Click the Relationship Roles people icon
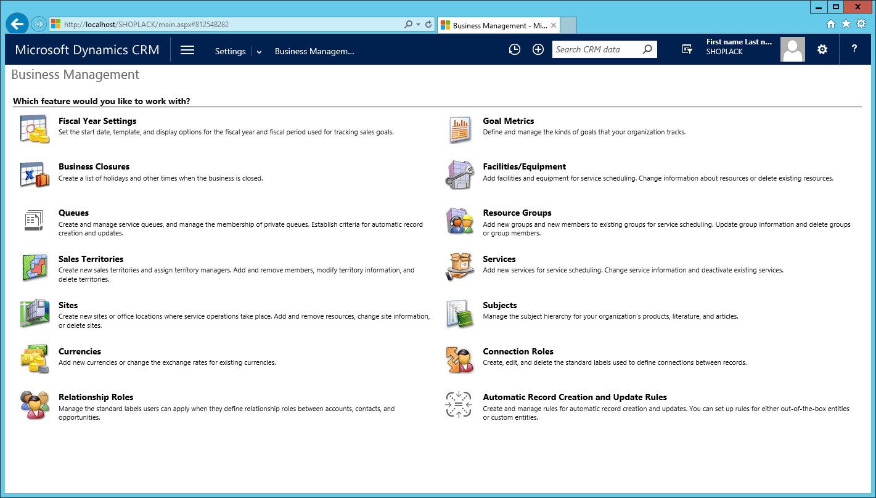The image size is (876, 498). click(x=35, y=405)
